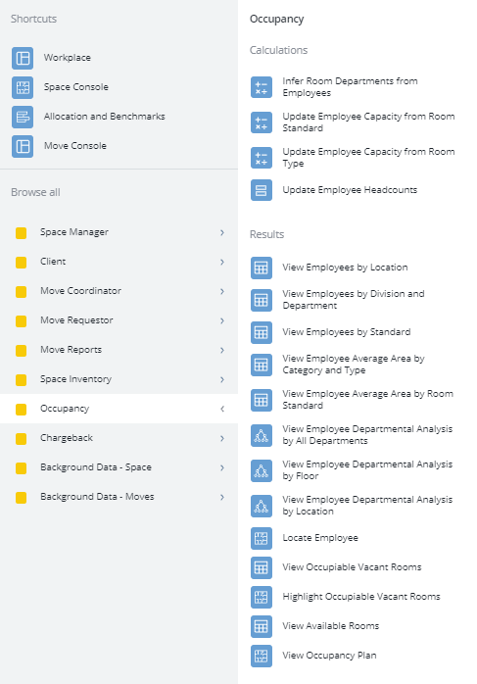Screen dimensions: 477x684
Task: Click Update Employee Headcounts icon
Action: pos(262,190)
